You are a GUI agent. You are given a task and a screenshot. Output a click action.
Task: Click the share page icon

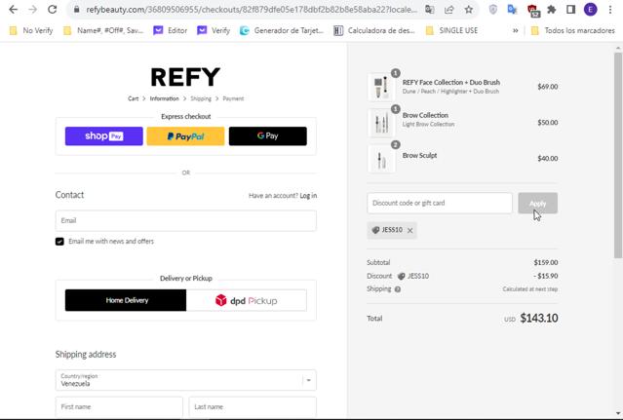(x=449, y=9)
